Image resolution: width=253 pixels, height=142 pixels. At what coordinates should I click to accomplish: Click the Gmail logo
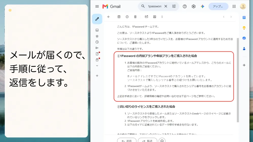pos(112,7)
